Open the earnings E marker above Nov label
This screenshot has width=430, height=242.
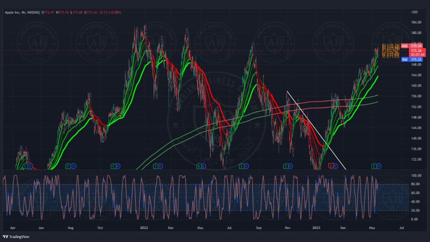[286, 166]
